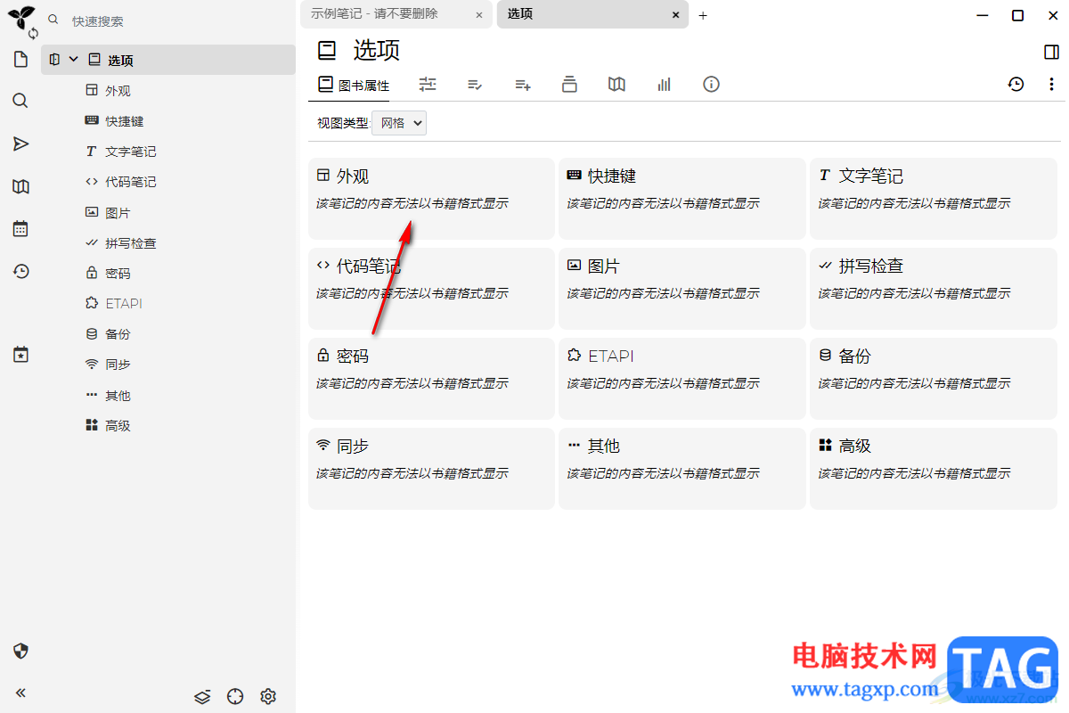
Task: Select 密码 in the tree
Action: [x=118, y=274]
